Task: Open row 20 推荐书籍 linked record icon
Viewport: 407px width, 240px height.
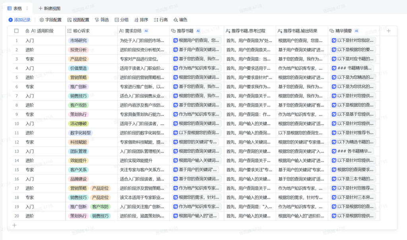Action: (176, 216)
